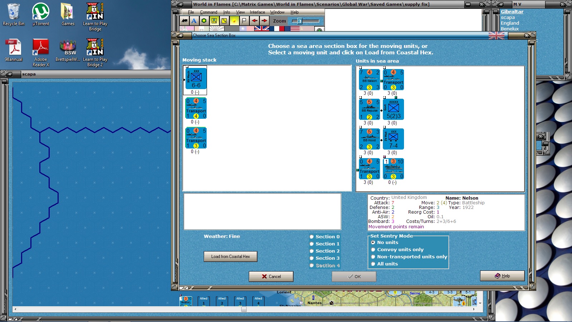This screenshot has width=572, height=322.
Task: Click the United Kingdom flag below the toolbar
Action: 262,29
